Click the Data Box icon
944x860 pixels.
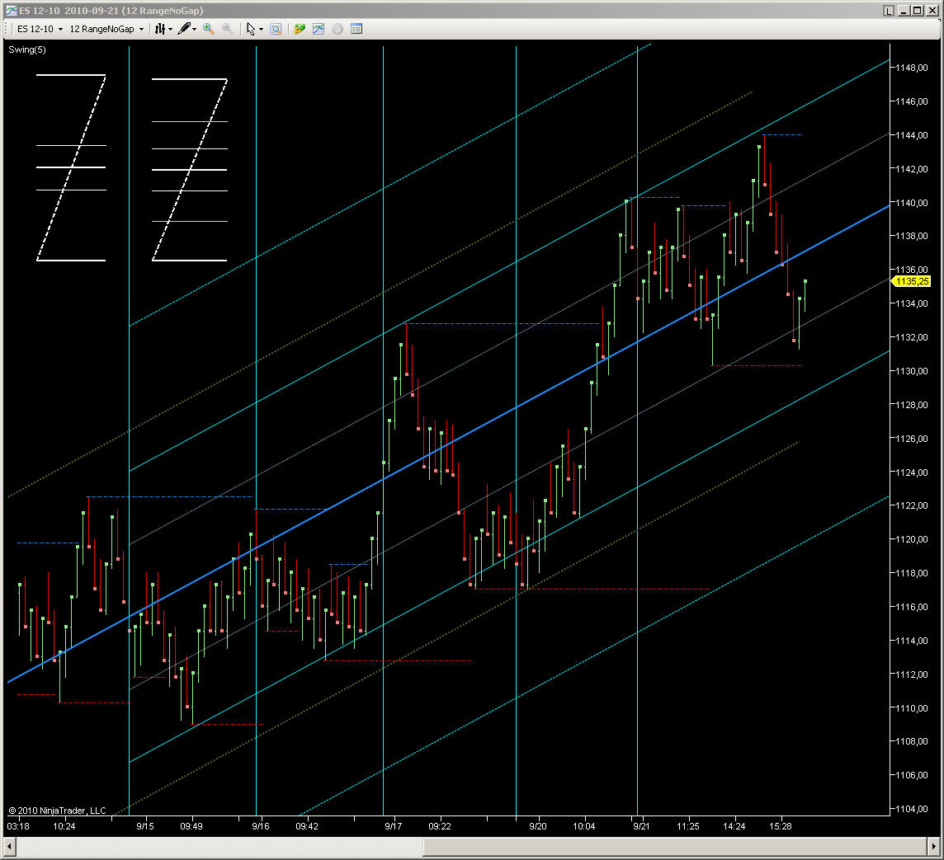click(276, 29)
